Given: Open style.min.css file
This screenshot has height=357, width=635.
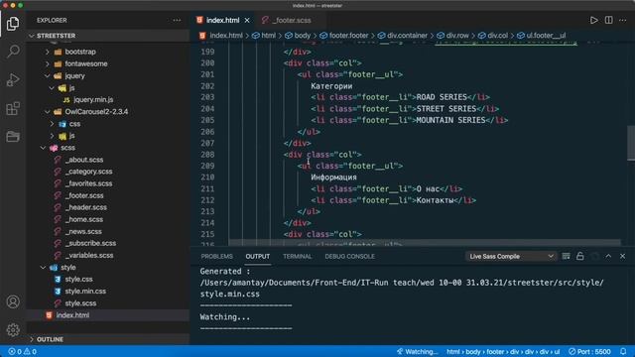Looking at the screenshot, I should point(85,292).
